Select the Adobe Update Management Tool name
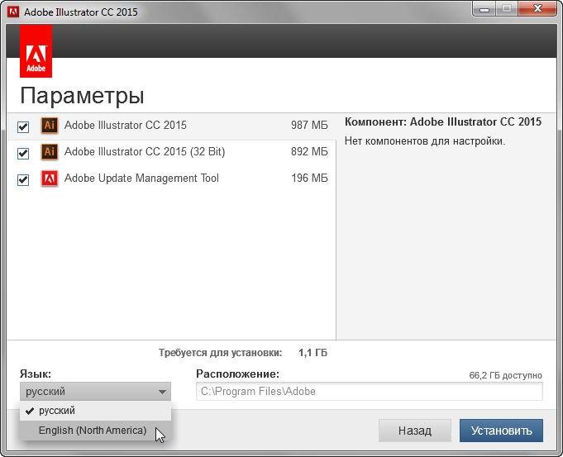Viewport: 563px width, 457px height. [x=141, y=178]
